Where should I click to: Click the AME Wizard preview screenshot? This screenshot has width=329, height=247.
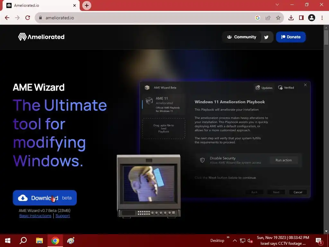coord(225,140)
